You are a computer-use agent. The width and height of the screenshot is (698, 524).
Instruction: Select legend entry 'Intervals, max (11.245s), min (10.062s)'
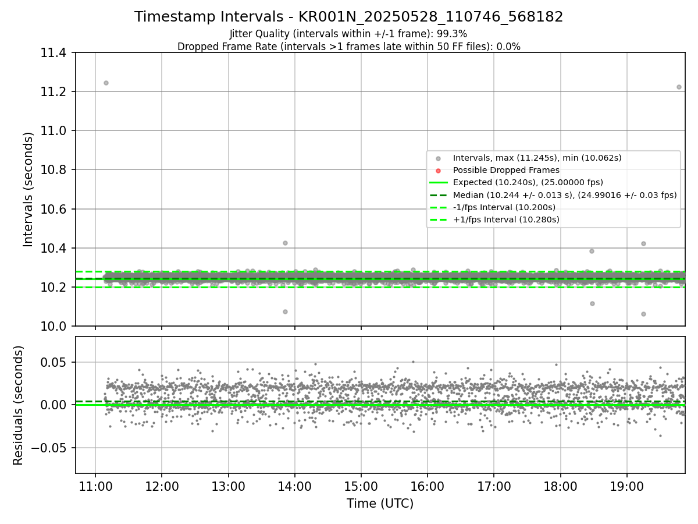click(537, 158)
